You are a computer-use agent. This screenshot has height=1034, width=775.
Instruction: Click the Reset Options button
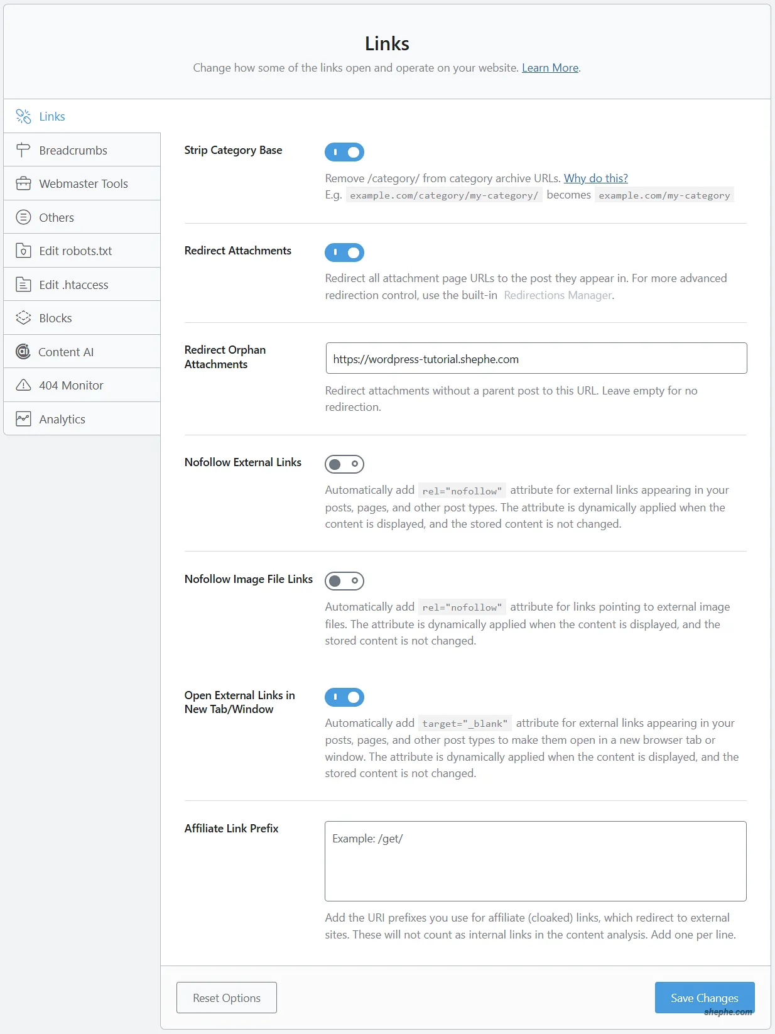pos(226,998)
